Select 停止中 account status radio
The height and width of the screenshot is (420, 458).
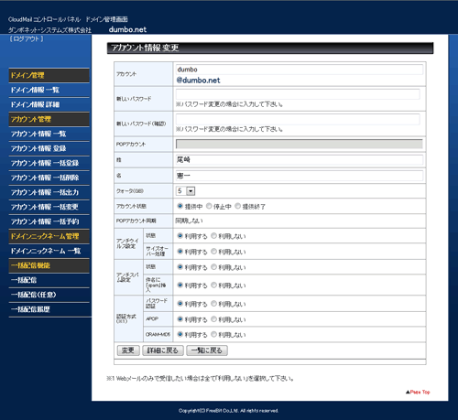pyautogui.click(x=209, y=206)
